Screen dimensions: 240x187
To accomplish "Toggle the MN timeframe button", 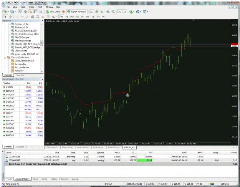I will (x=103, y=17).
